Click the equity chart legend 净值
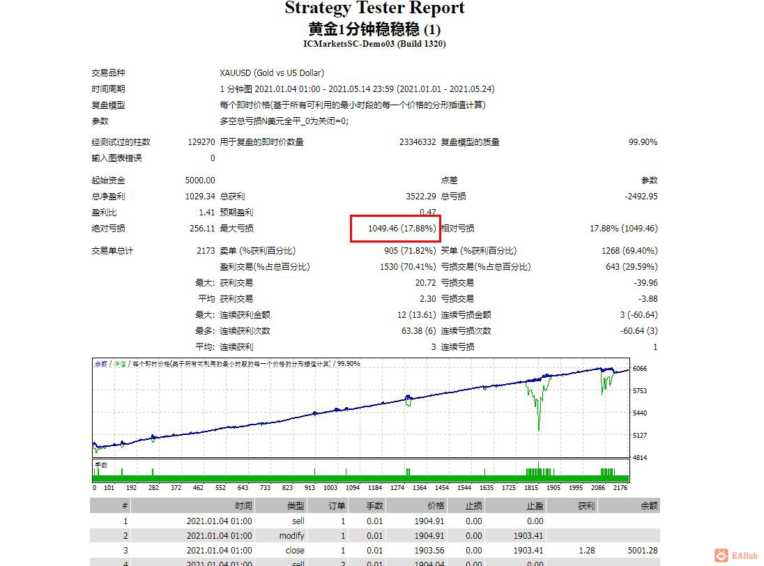This screenshot has width=764, height=566. tap(120, 365)
